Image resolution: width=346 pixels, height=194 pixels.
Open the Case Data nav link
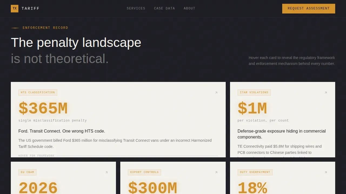[x=165, y=8]
